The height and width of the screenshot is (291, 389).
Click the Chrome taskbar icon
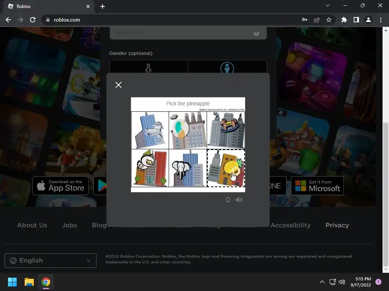coord(46,282)
